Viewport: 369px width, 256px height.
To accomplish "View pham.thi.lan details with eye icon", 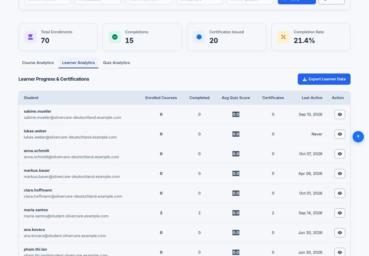I will click(x=340, y=252).
